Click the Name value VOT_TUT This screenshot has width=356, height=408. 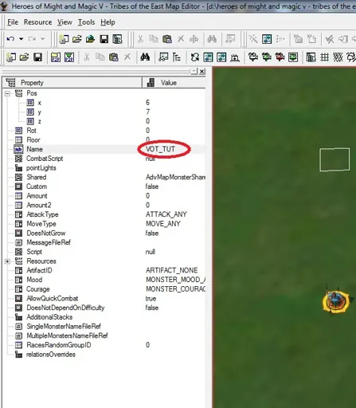pyautogui.click(x=160, y=149)
